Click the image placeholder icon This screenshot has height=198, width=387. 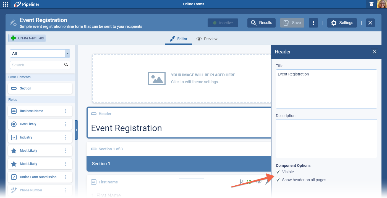156,78
